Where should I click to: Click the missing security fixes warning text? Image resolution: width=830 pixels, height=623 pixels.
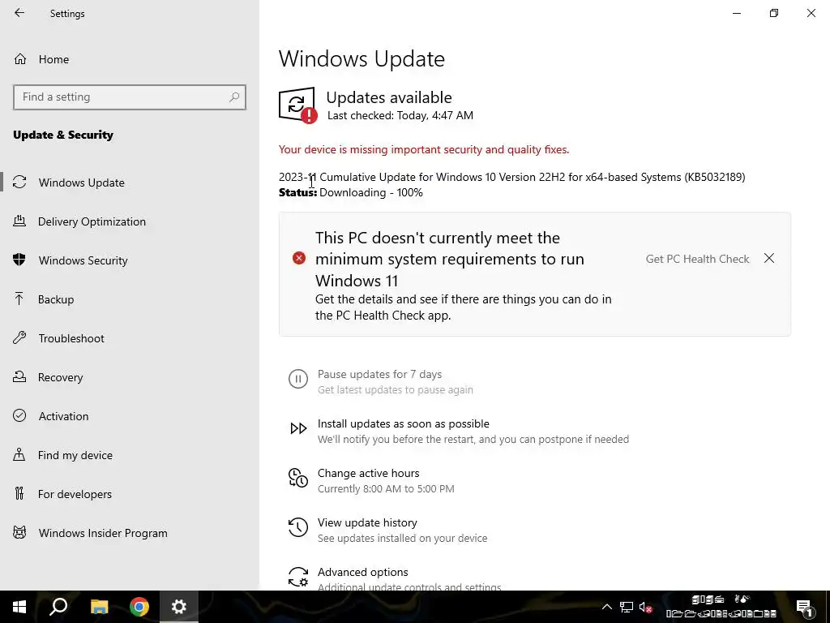424,149
